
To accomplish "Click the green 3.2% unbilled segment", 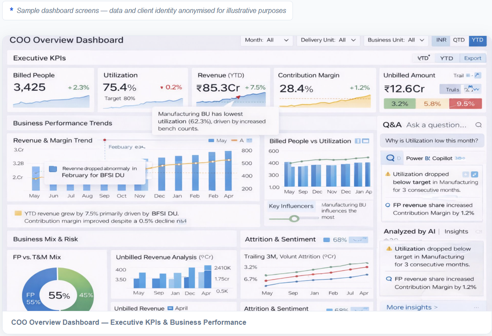I will tap(399, 103).
